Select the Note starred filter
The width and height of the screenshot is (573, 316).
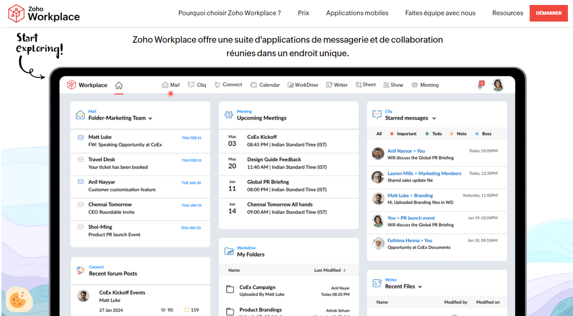click(458, 134)
